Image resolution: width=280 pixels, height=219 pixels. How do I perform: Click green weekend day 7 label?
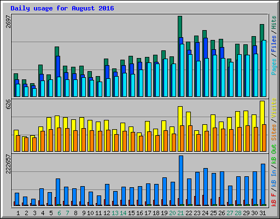tap(67, 213)
